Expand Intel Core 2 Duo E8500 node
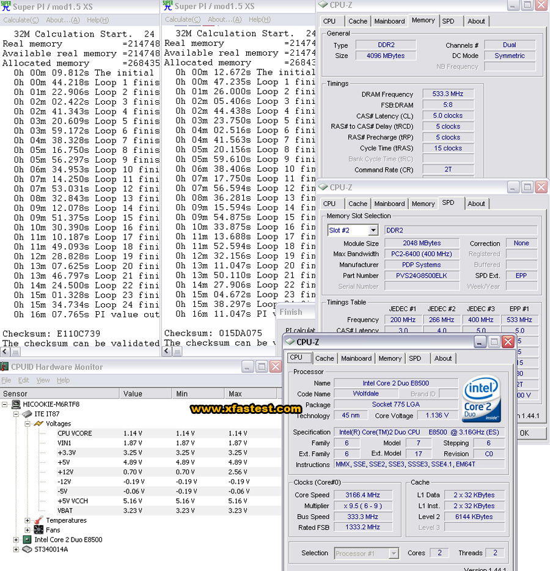The height and width of the screenshot is (571, 550). (x=16, y=540)
